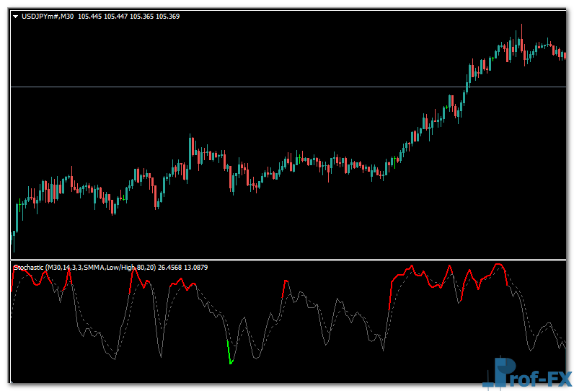Click the Stochastic values 26.4568 13.0879
Viewport: 574px width, 391px height.
[182, 268]
